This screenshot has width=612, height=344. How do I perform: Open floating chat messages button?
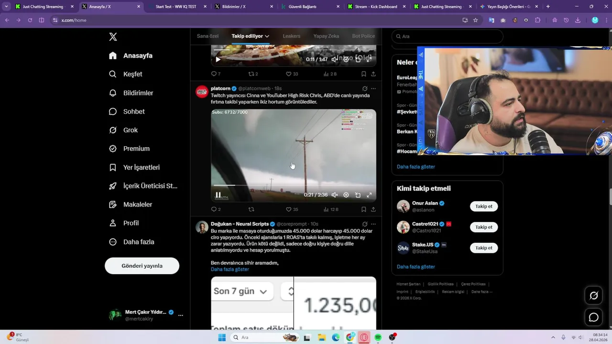tap(594, 317)
